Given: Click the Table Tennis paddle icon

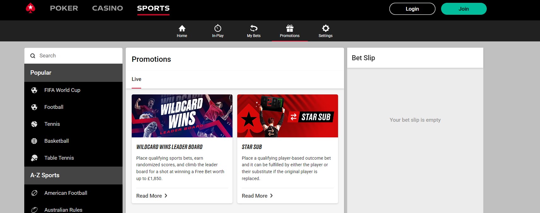Looking at the screenshot, I should click(x=34, y=158).
